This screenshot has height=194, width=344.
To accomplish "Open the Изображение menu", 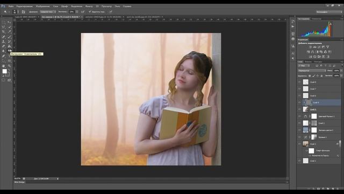I will [42, 6].
